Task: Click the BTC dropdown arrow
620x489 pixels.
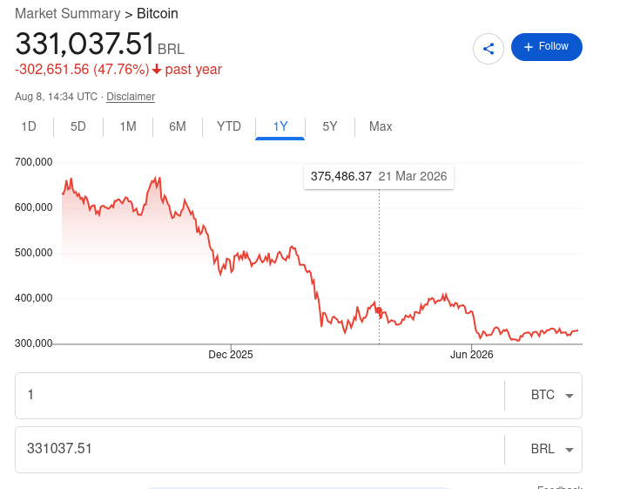Action: [569, 396]
